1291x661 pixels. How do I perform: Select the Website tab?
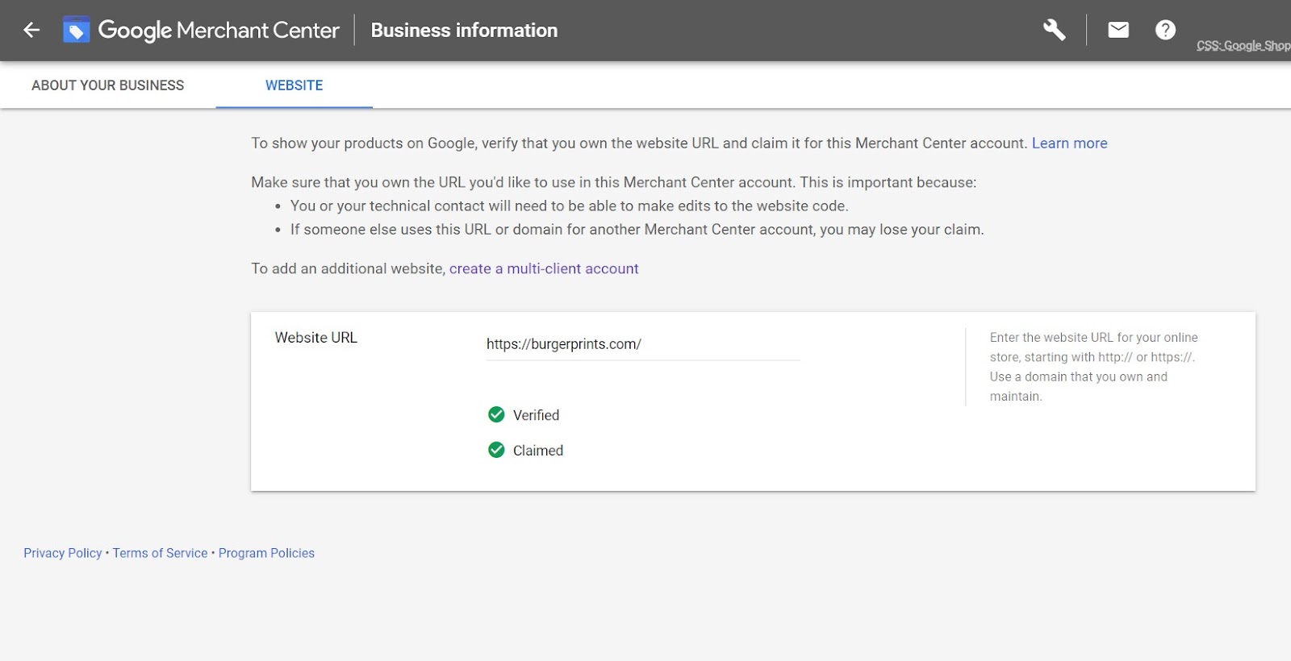(294, 85)
